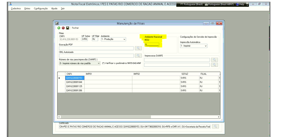Click the FILIAL column header
281x137 pixels.
tap(209, 74)
